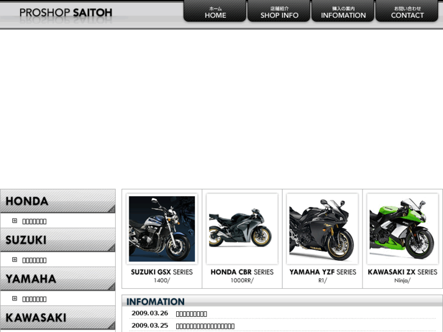Click the KAWASAKI ZX SERIES caption

403,272
